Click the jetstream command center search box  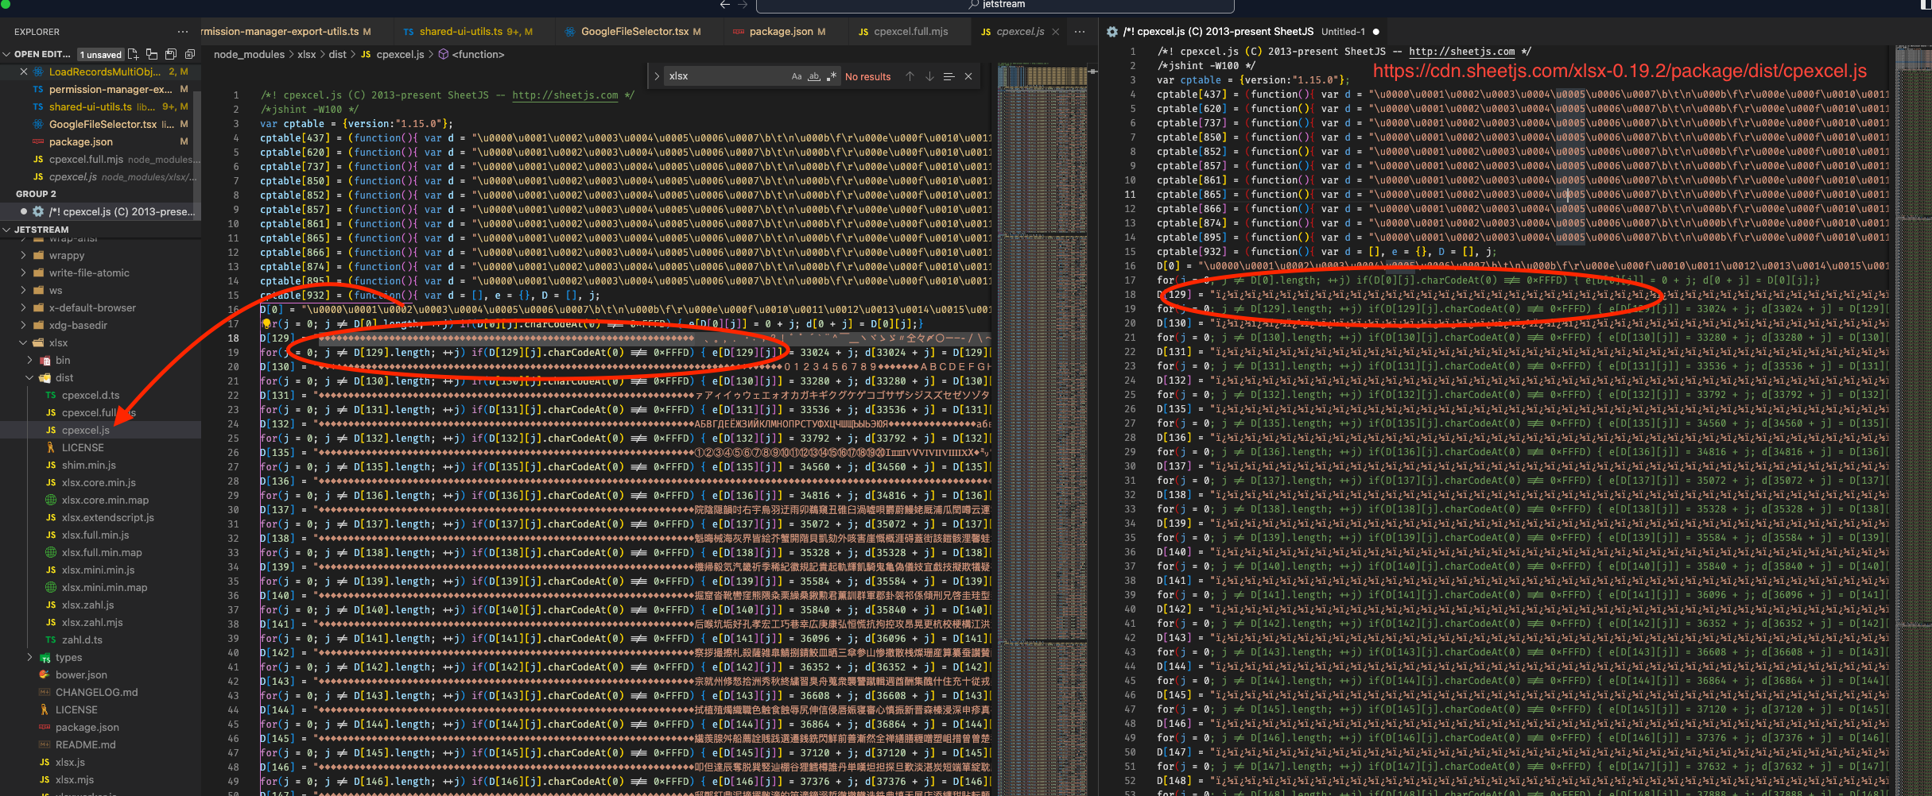(995, 6)
